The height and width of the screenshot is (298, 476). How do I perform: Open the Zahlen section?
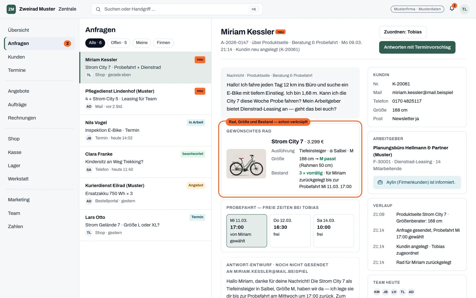[x=40, y=226]
